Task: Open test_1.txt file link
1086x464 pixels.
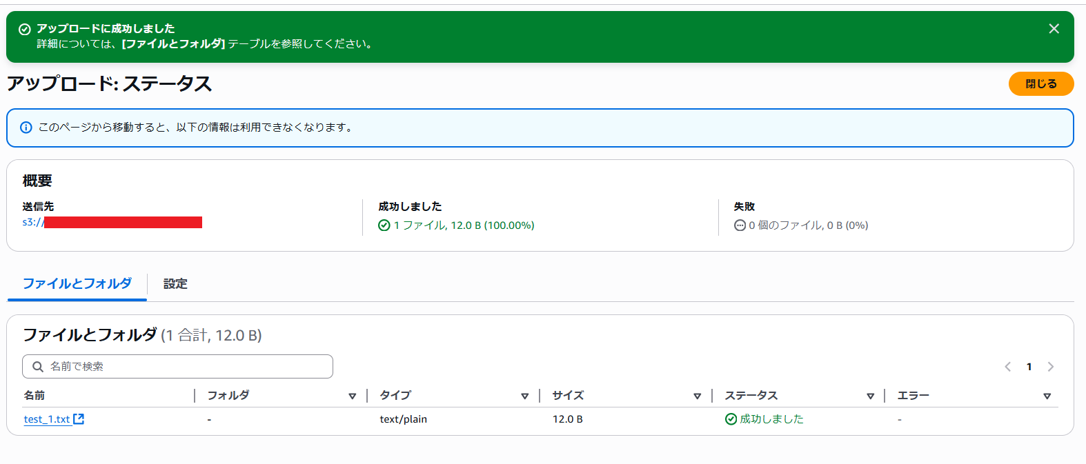Action: [47, 419]
